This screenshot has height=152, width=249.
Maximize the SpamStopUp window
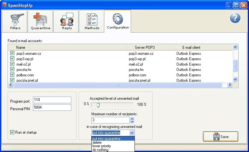coord(236,5)
